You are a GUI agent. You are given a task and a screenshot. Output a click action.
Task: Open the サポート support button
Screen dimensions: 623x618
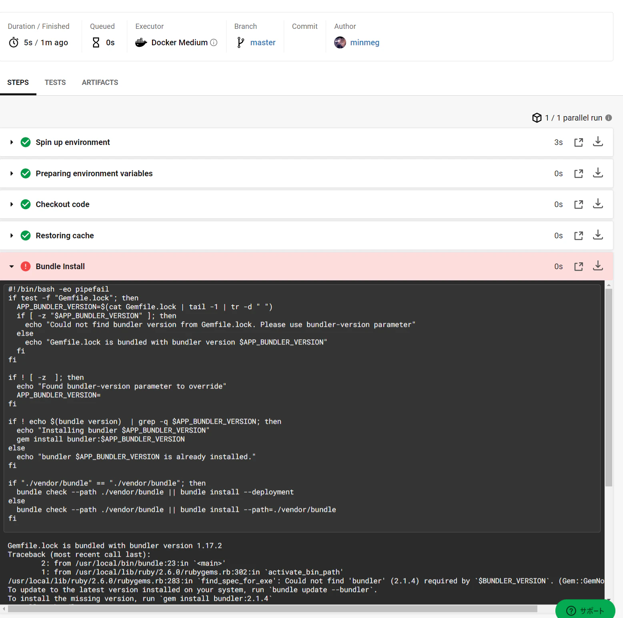pos(585,610)
